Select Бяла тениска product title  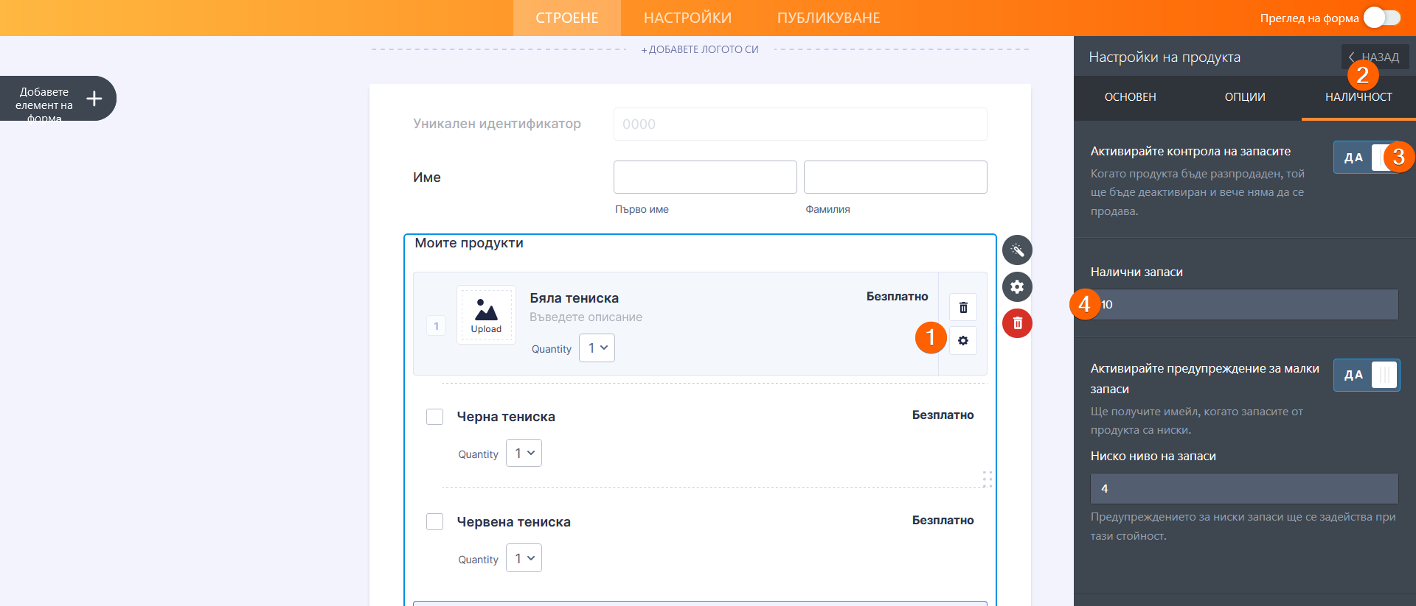tap(574, 298)
